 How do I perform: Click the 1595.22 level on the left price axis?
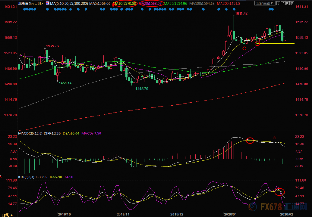tap(11, 22)
